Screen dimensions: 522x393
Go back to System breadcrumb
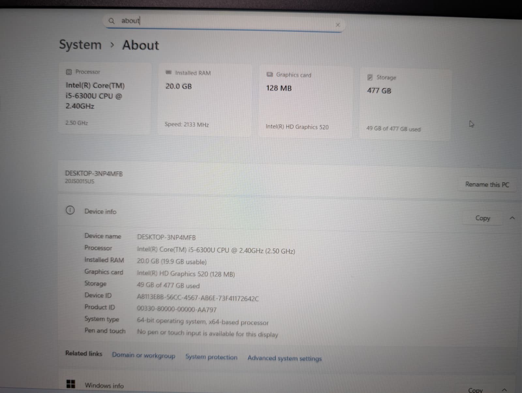click(x=80, y=45)
